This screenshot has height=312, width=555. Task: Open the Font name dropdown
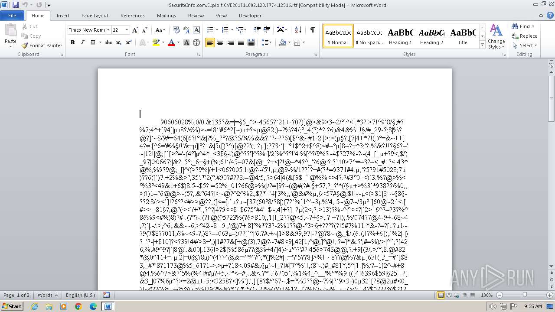(108, 30)
